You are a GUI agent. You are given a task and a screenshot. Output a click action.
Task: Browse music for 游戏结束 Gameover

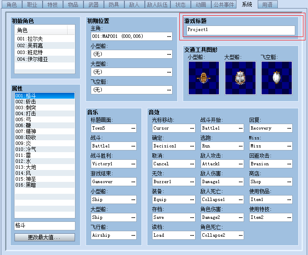[x=133, y=182]
